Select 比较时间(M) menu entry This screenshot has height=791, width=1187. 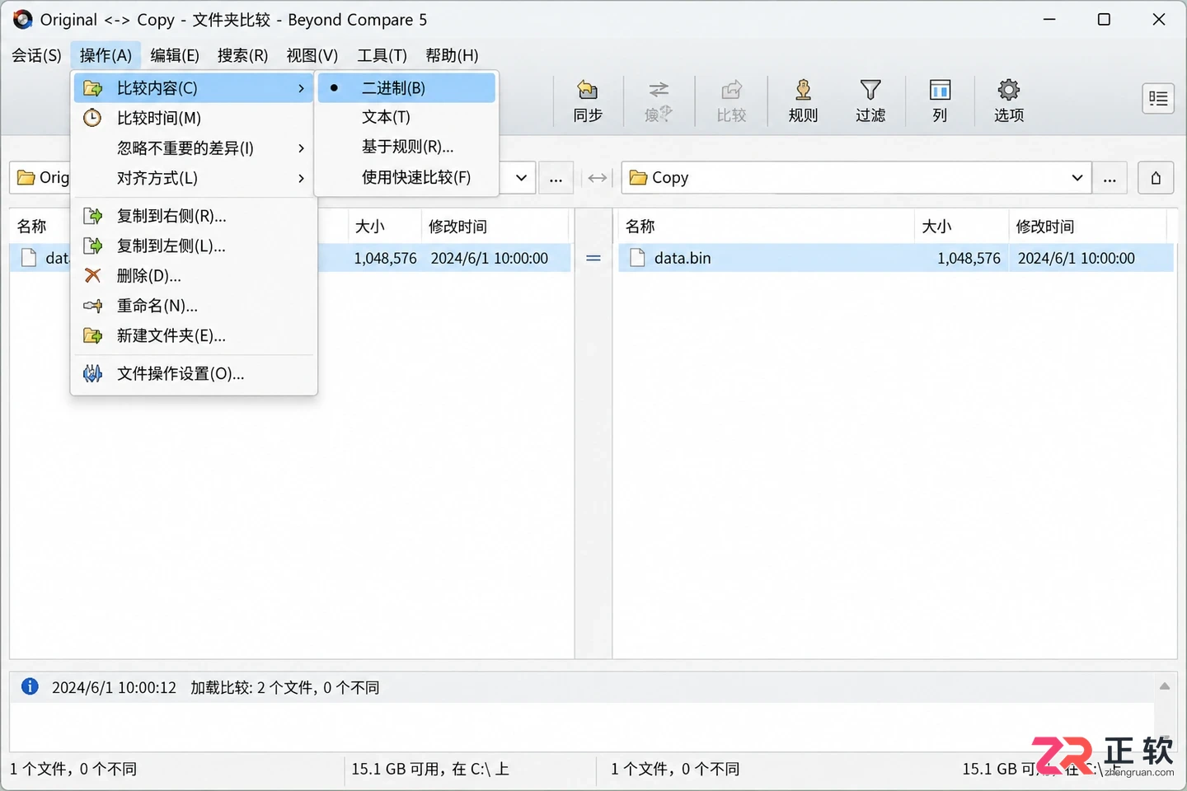(194, 118)
